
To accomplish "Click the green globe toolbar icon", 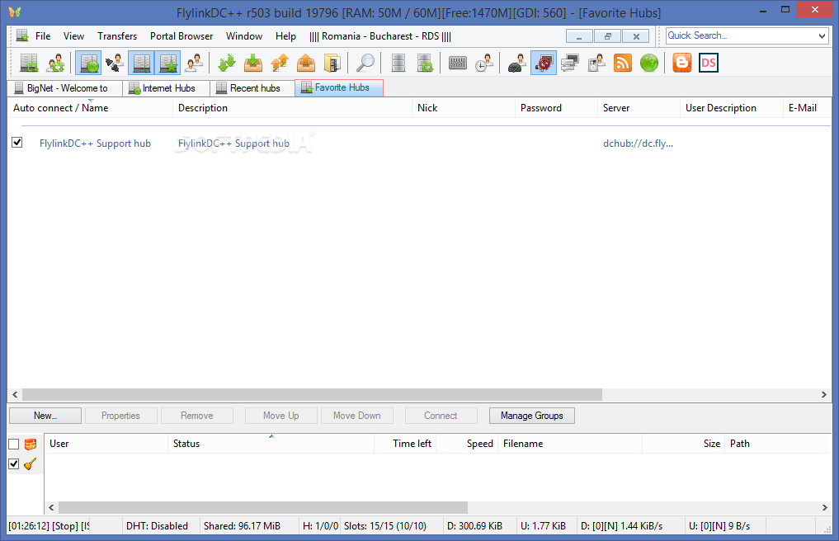I will (x=649, y=64).
